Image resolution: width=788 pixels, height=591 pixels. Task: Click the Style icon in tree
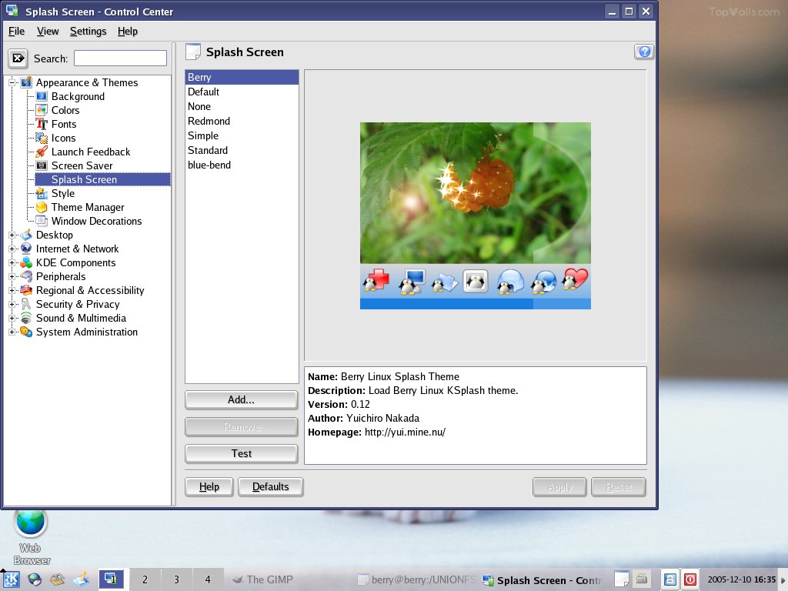(42, 193)
